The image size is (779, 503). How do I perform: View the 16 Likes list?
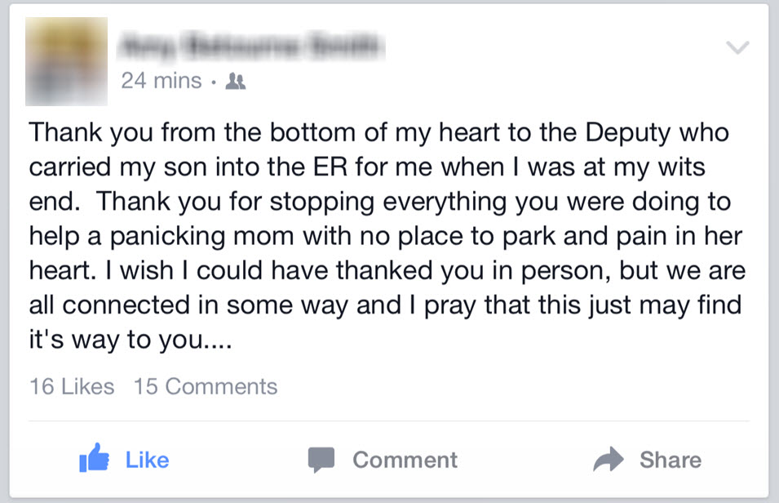72,386
